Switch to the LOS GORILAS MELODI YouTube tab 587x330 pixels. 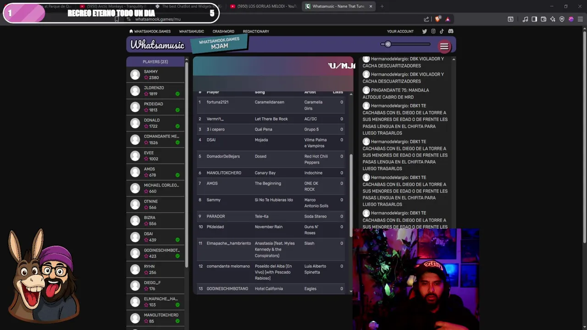point(263,6)
